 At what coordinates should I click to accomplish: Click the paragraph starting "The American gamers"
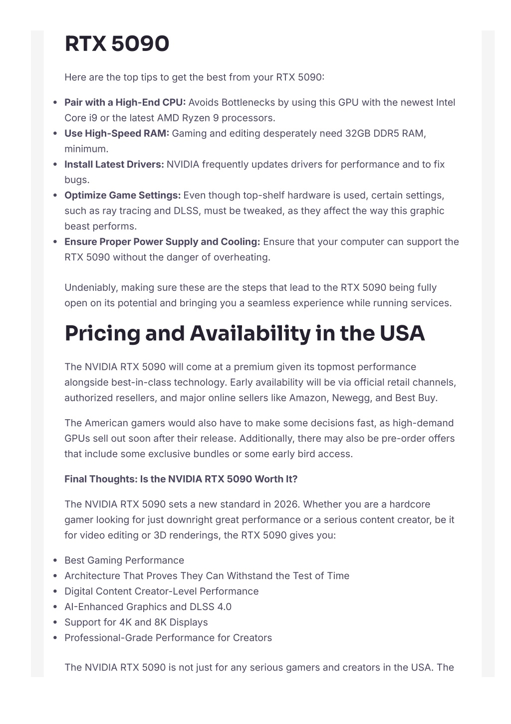259,438
